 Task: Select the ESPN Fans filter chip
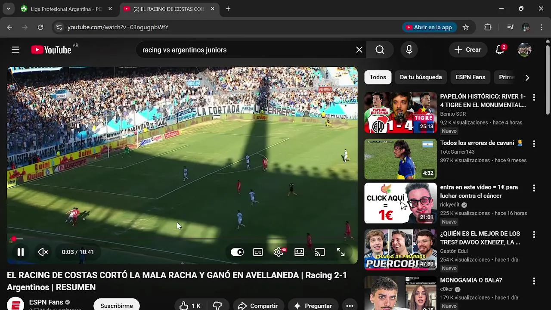pyautogui.click(x=470, y=77)
